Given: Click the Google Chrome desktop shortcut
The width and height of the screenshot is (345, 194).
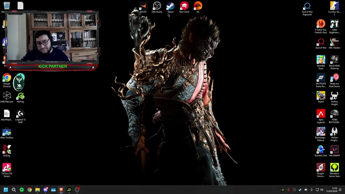Looking at the screenshot, I should click(x=7, y=81).
